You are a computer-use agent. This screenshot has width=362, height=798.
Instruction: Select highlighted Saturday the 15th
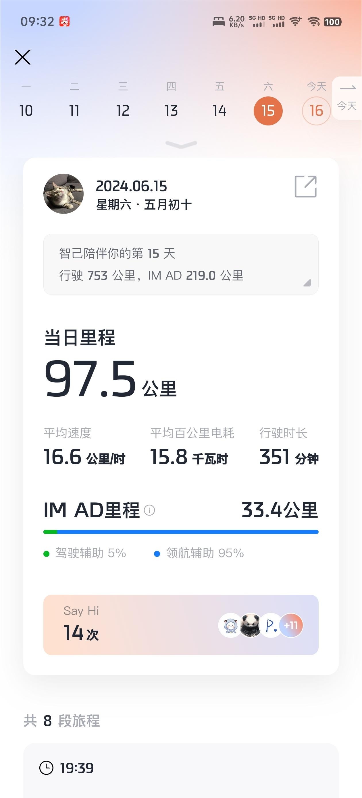point(268,111)
